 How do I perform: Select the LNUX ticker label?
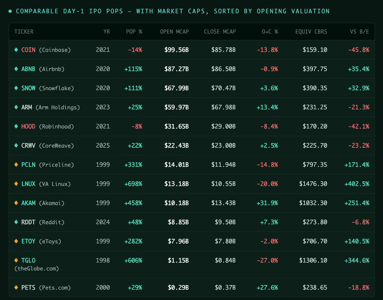(x=28, y=184)
